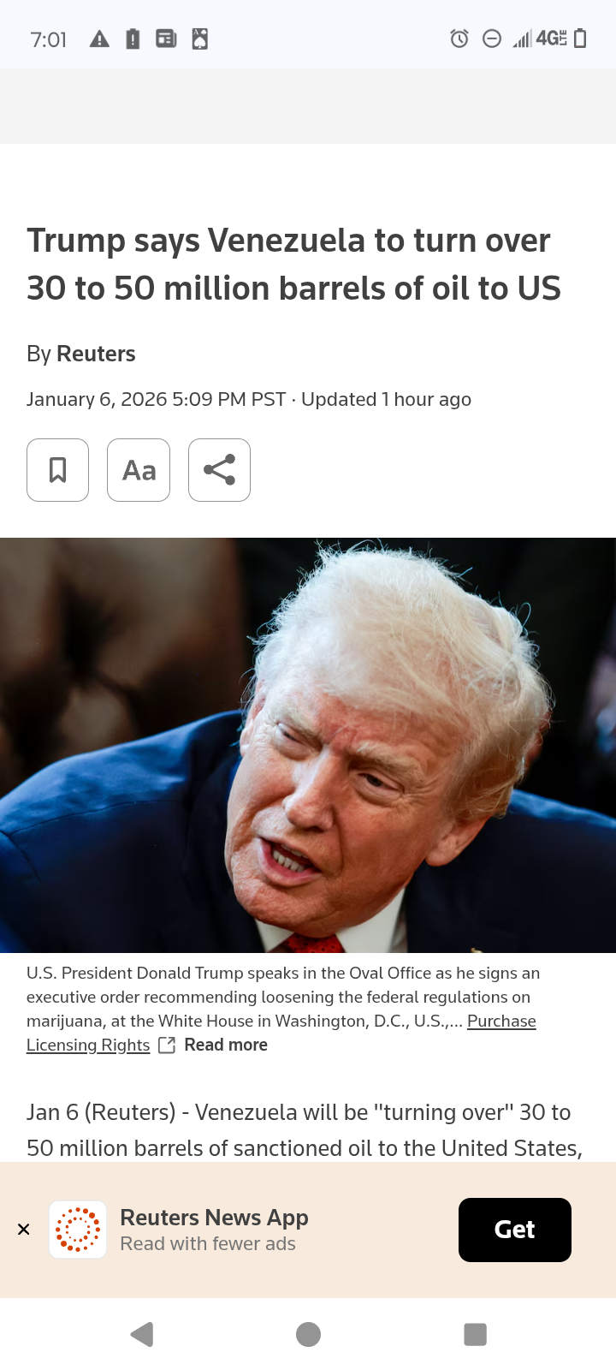Open the Trump Oval Office photo
This screenshot has width=616, height=1370.
pyautogui.click(x=308, y=745)
